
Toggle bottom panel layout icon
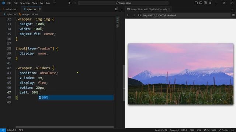201,3
